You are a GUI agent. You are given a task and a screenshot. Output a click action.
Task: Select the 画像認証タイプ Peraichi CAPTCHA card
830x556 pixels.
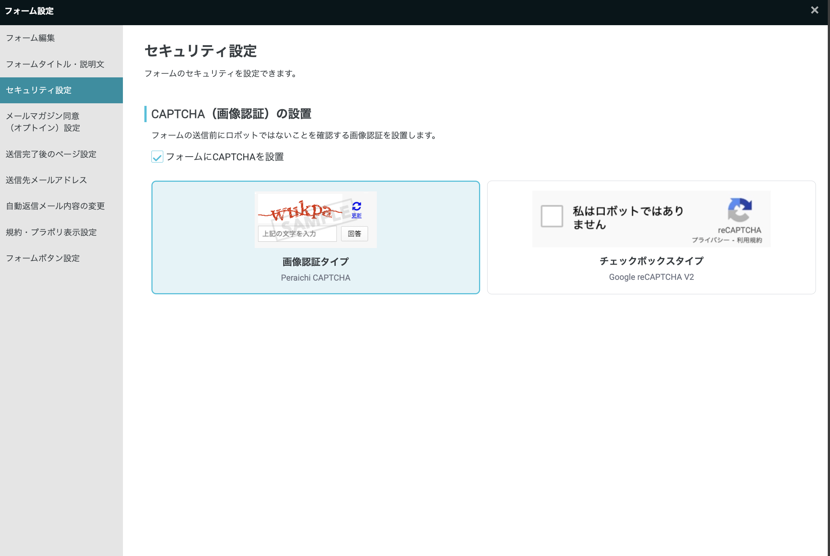pos(315,237)
